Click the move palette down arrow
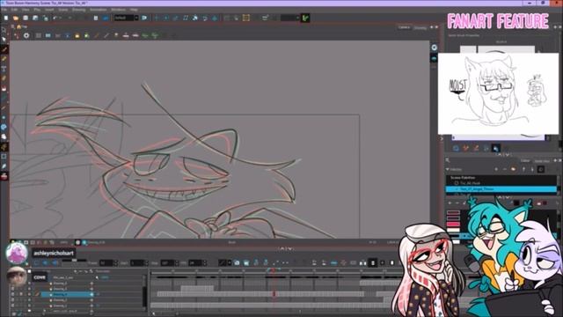The width and height of the screenshot is (563, 317). pos(532,169)
